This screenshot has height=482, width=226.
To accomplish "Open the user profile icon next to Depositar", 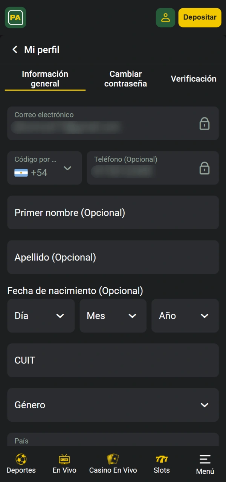I will (x=165, y=17).
